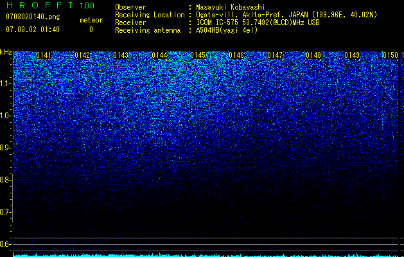The image size is (404, 257).
Task: Click the 0144 time marker
Action: 159,55
